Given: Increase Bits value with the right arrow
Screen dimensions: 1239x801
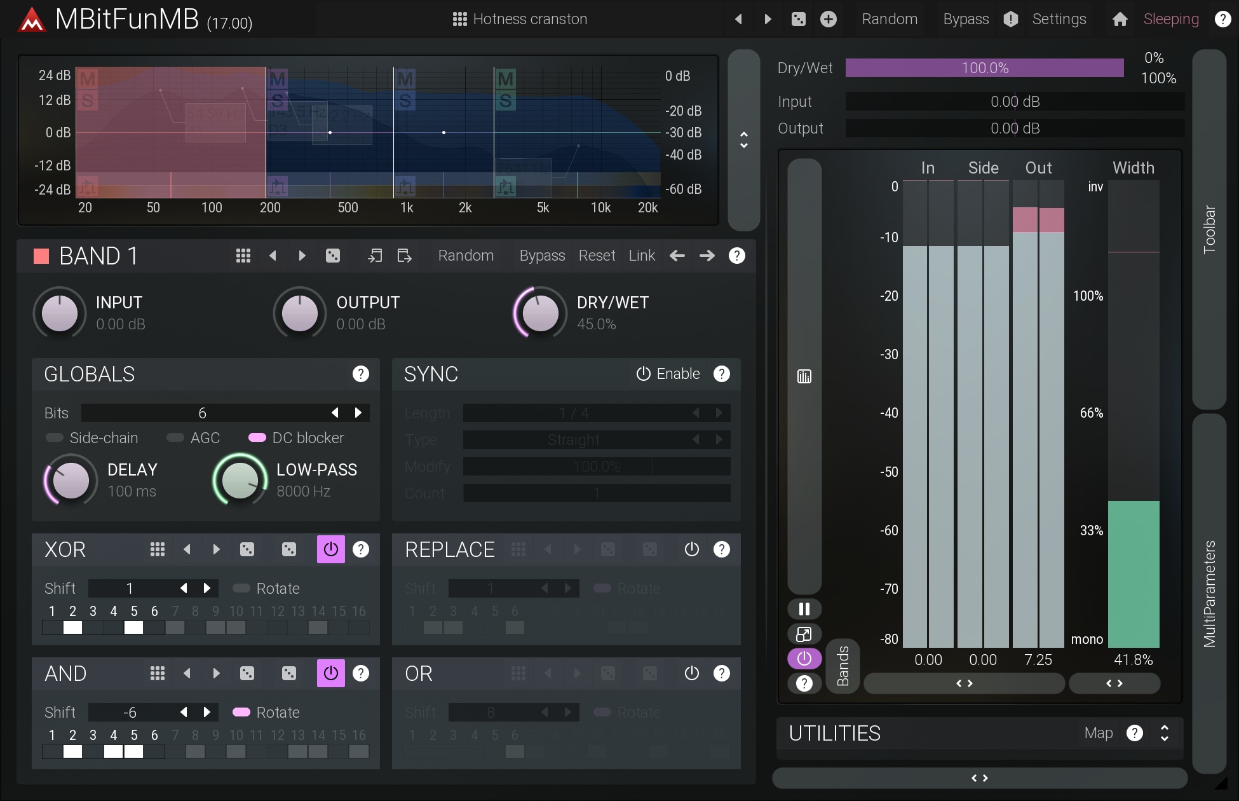Looking at the screenshot, I should (x=358, y=413).
